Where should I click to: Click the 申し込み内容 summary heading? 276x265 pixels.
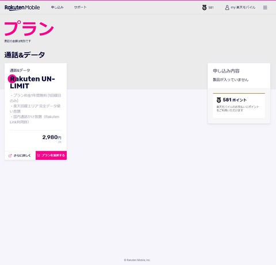(x=227, y=71)
